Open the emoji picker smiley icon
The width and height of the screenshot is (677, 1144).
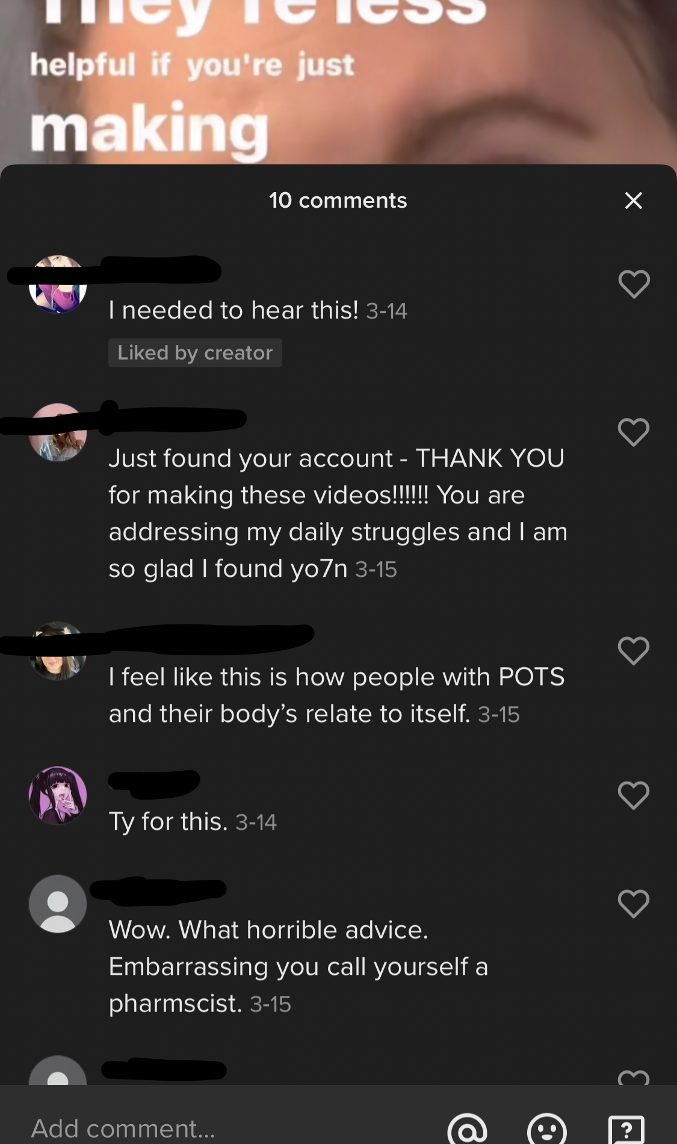pos(547,1128)
